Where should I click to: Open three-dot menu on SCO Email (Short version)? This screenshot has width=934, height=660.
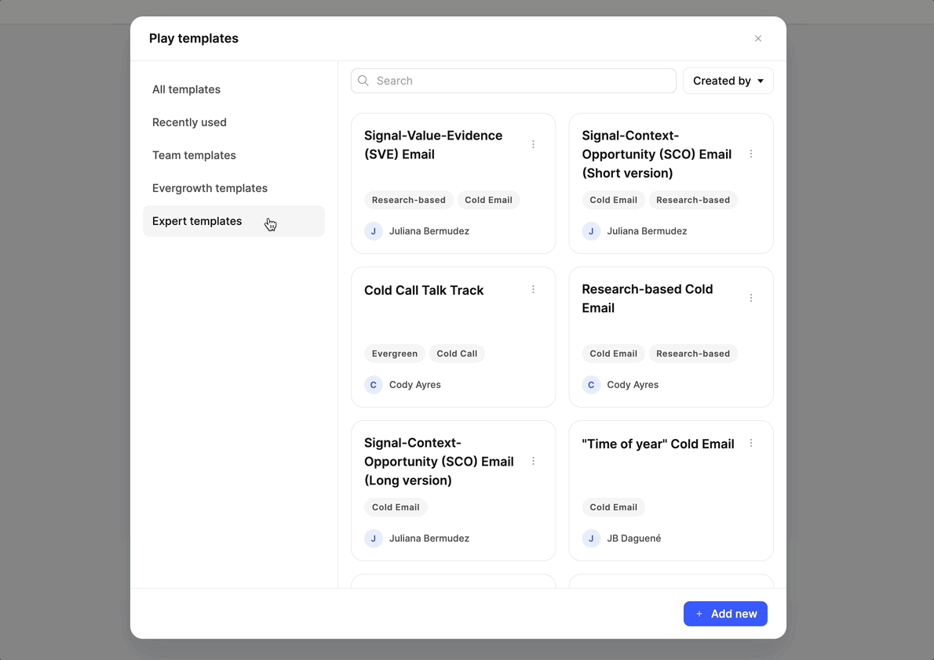(x=751, y=154)
